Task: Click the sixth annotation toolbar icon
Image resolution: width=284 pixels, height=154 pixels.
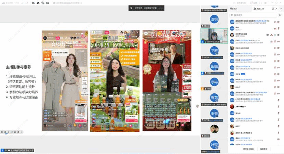Action: [x=18, y=132]
